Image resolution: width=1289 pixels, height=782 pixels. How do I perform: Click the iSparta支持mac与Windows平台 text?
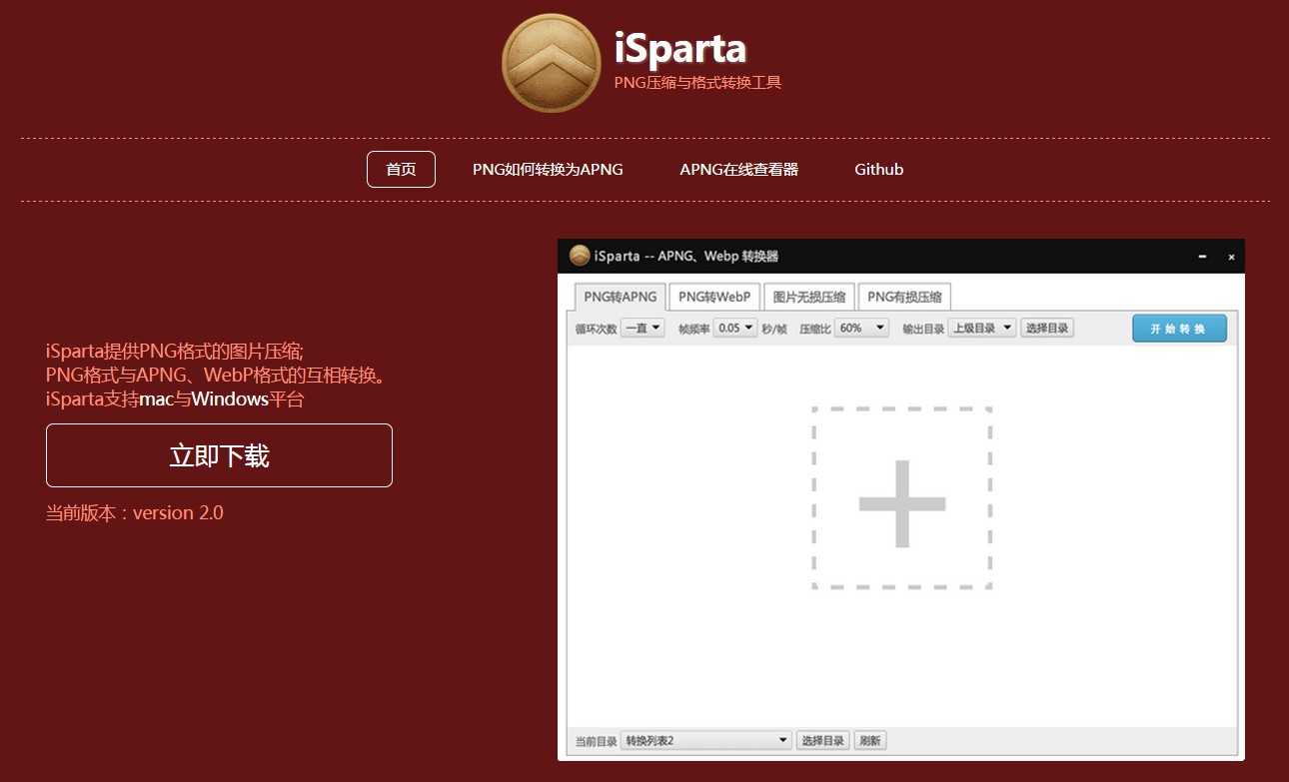point(175,399)
